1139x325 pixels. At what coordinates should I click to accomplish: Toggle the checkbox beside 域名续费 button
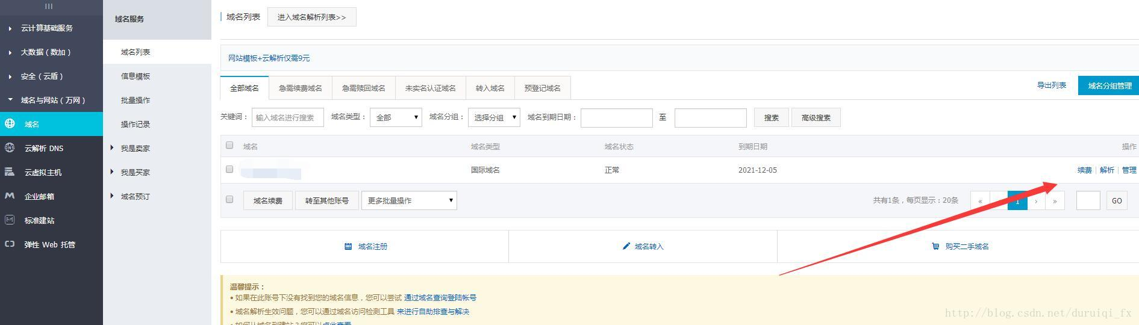(229, 199)
